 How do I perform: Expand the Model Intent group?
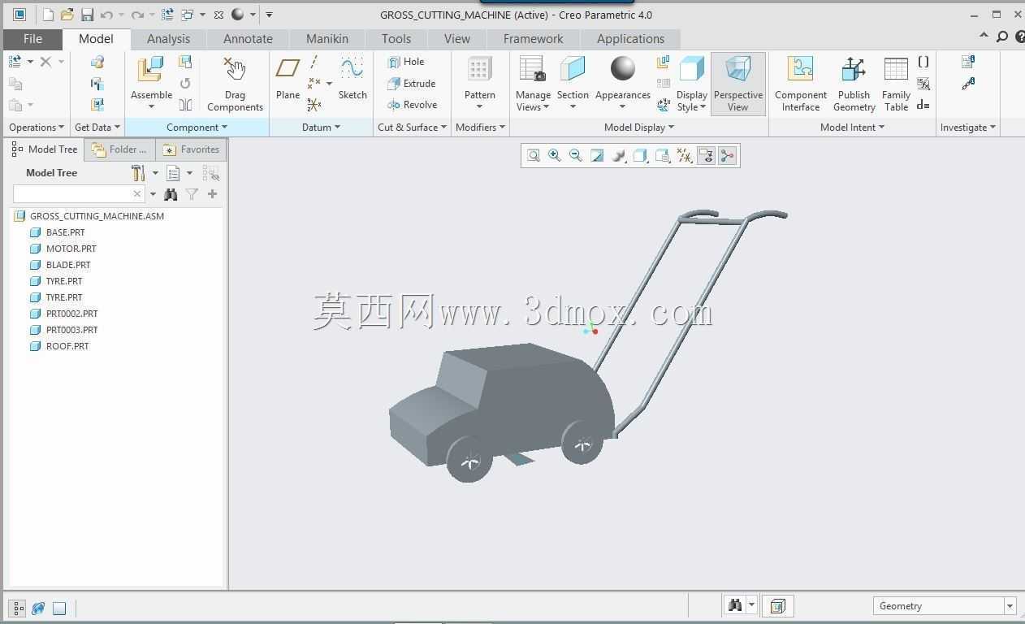852,127
